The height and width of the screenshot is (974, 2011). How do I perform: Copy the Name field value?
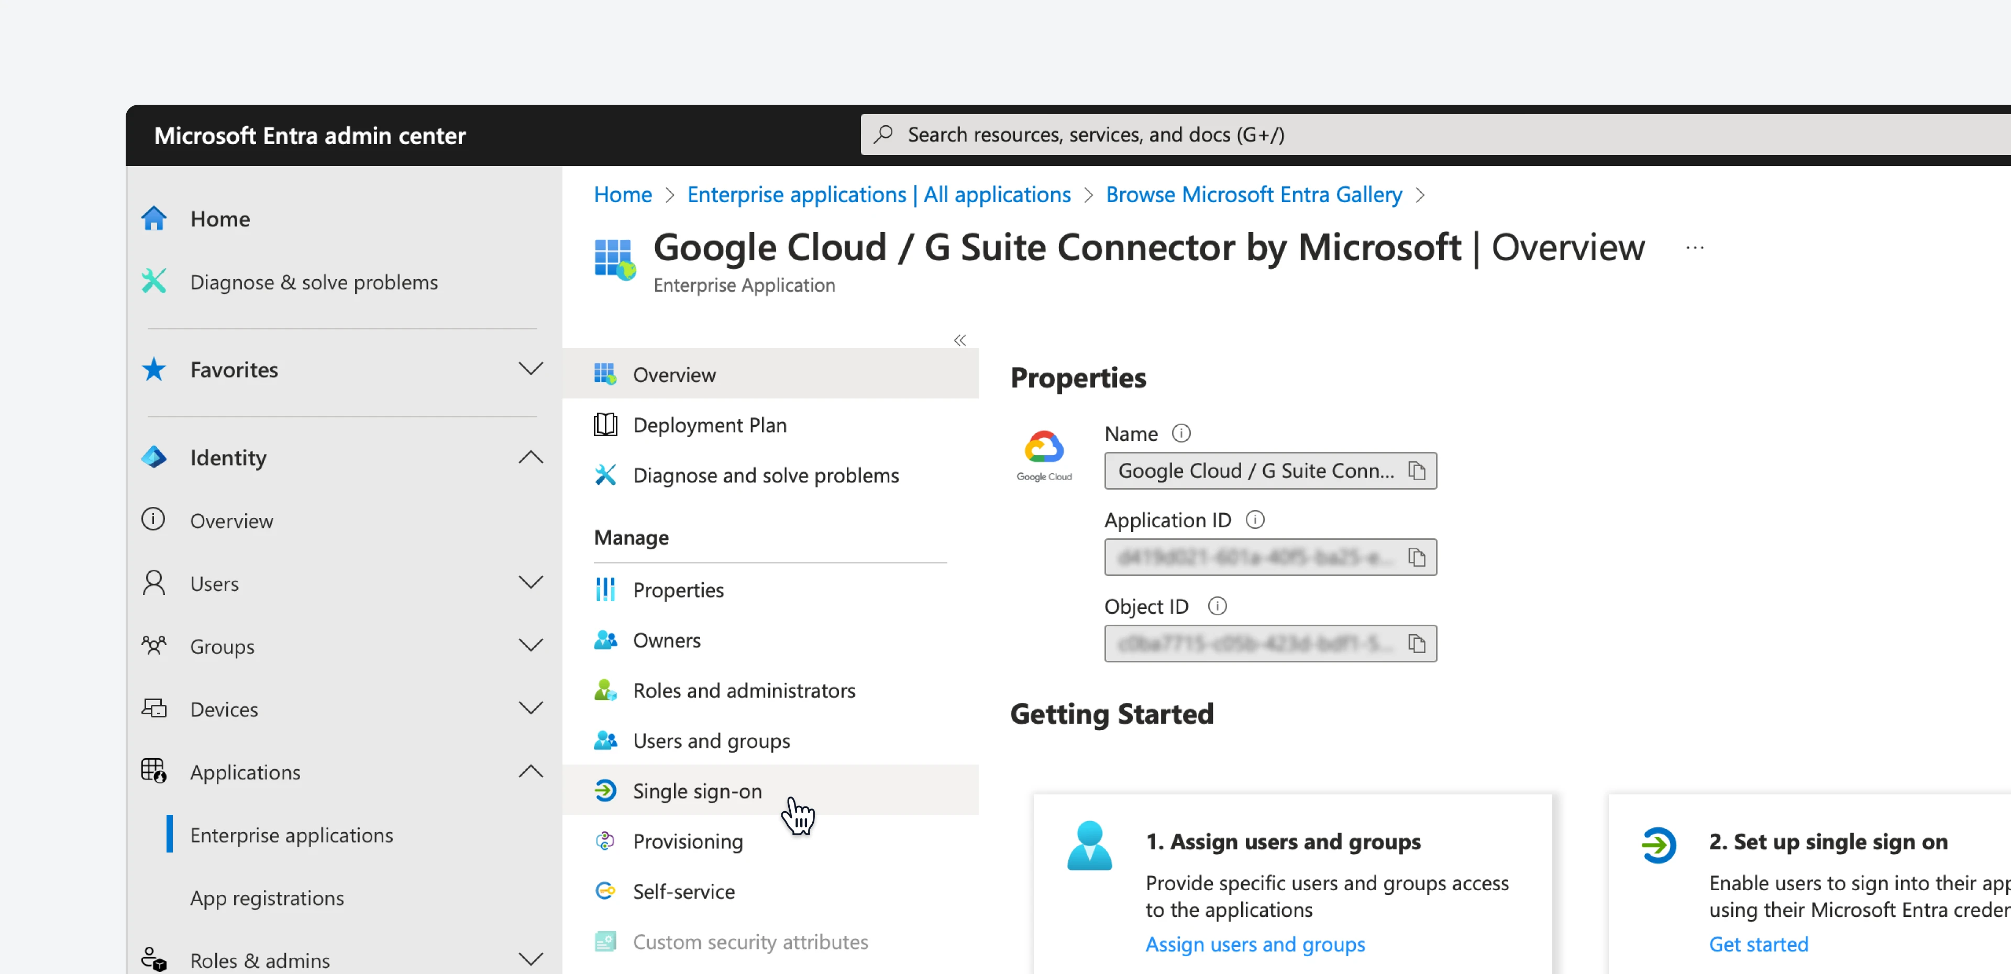point(1417,471)
